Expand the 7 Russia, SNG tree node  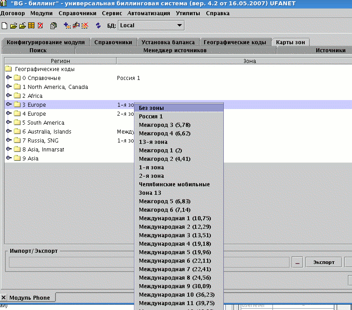click(8, 140)
